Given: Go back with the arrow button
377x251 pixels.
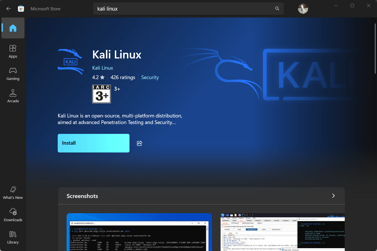Looking at the screenshot, I should pyautogui.click(x=8, y=9).
